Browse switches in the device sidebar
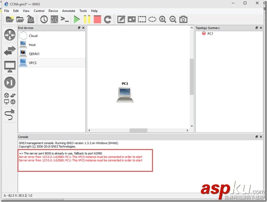 tap(10, 51)
